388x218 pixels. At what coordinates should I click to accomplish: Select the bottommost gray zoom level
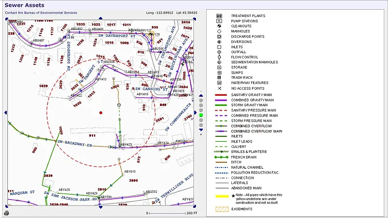pyautogui.click(x=201, y=125)
